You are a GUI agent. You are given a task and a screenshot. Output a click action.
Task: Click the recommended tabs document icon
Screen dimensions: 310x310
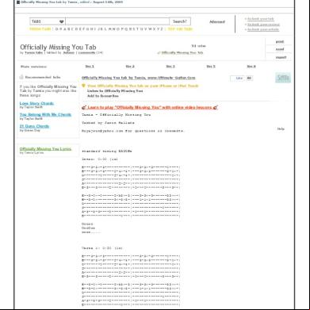pos(21,77)
